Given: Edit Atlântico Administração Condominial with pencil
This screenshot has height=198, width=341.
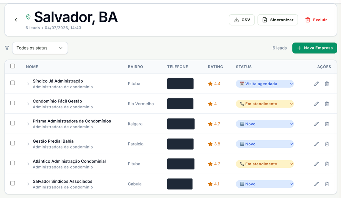Looking at the screenshot, I should coord(317,164).
